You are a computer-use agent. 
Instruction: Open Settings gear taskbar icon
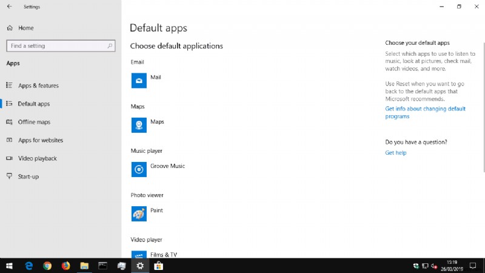coord(140,266)
